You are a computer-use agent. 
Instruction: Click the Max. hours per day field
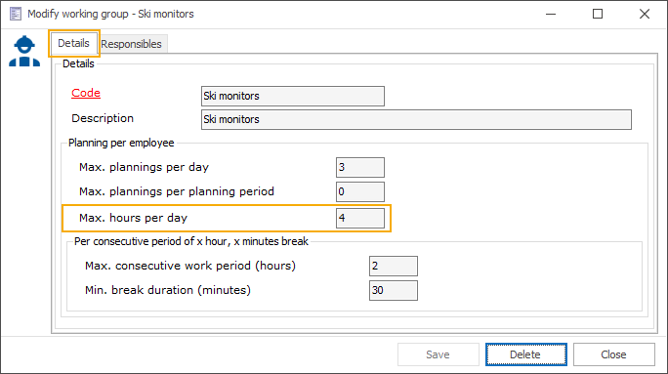360,218
